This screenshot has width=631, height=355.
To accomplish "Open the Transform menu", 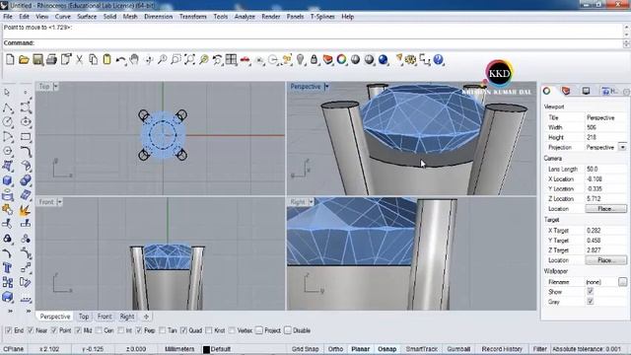I will (193, 17).
